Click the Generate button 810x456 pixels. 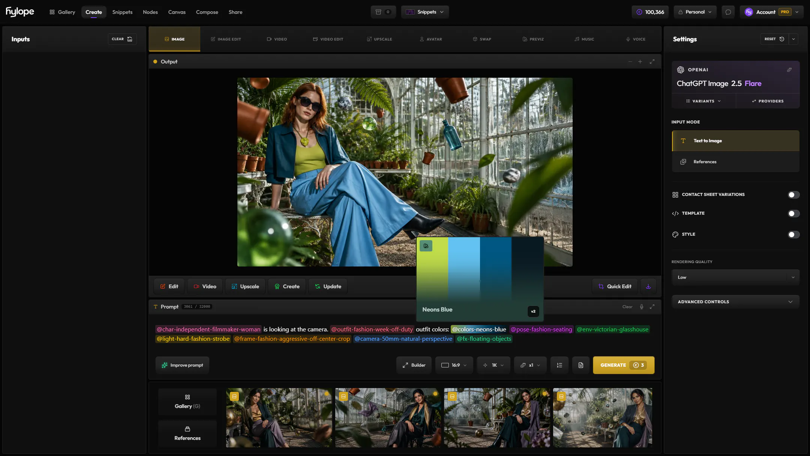pos(624,365)
